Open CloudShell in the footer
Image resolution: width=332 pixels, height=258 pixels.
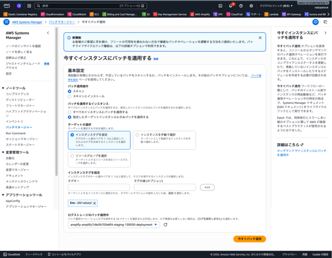point(12,254)
